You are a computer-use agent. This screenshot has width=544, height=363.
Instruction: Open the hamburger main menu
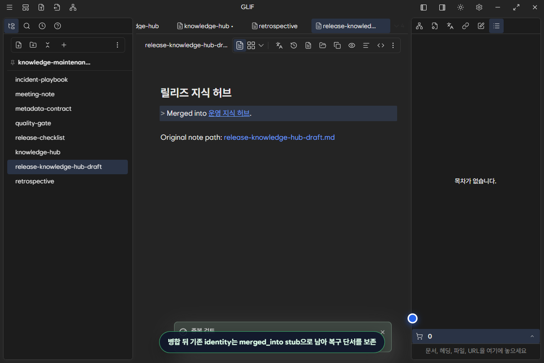pos(10,7)
